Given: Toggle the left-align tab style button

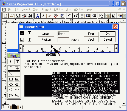Looking at the screenshot, I should click(22, 33).
